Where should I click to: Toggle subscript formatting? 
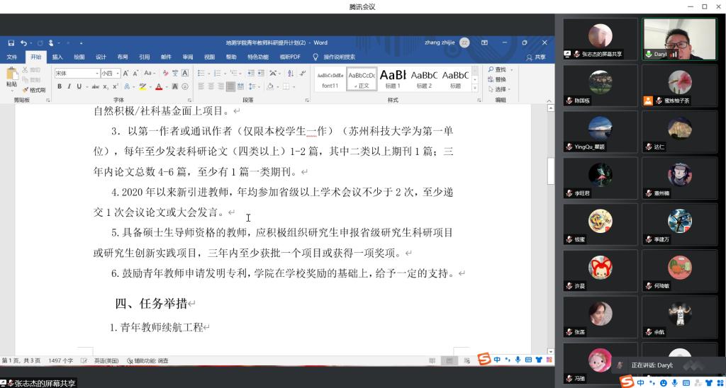(106, 86)
